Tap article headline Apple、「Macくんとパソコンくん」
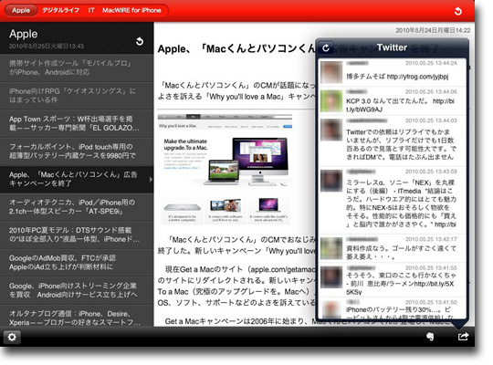This screenshot has height=365, width=493. [236, 48]
